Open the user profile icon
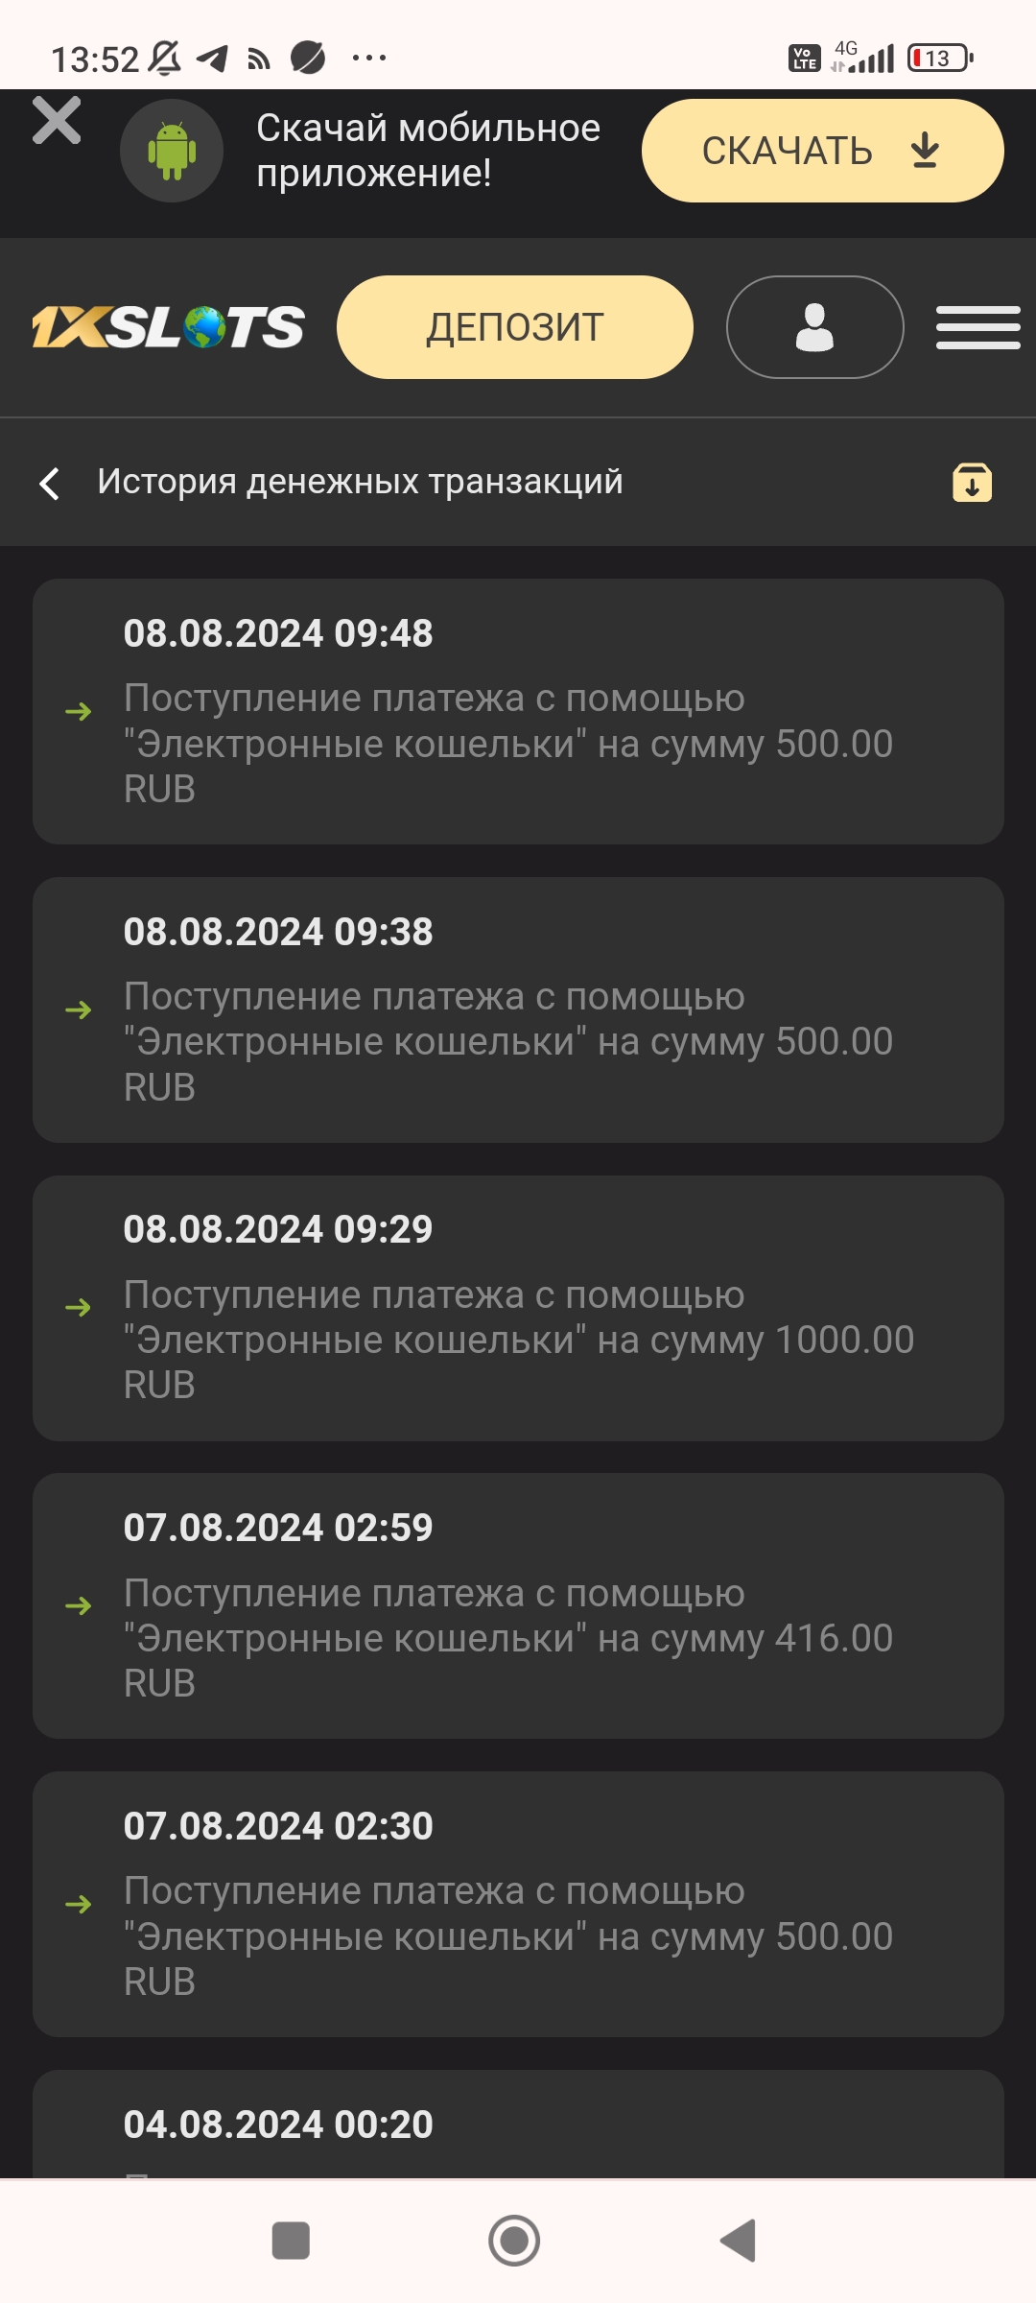Image resolution: width=1036 pixels, height=2303 pixels. (x=814, y=327)
